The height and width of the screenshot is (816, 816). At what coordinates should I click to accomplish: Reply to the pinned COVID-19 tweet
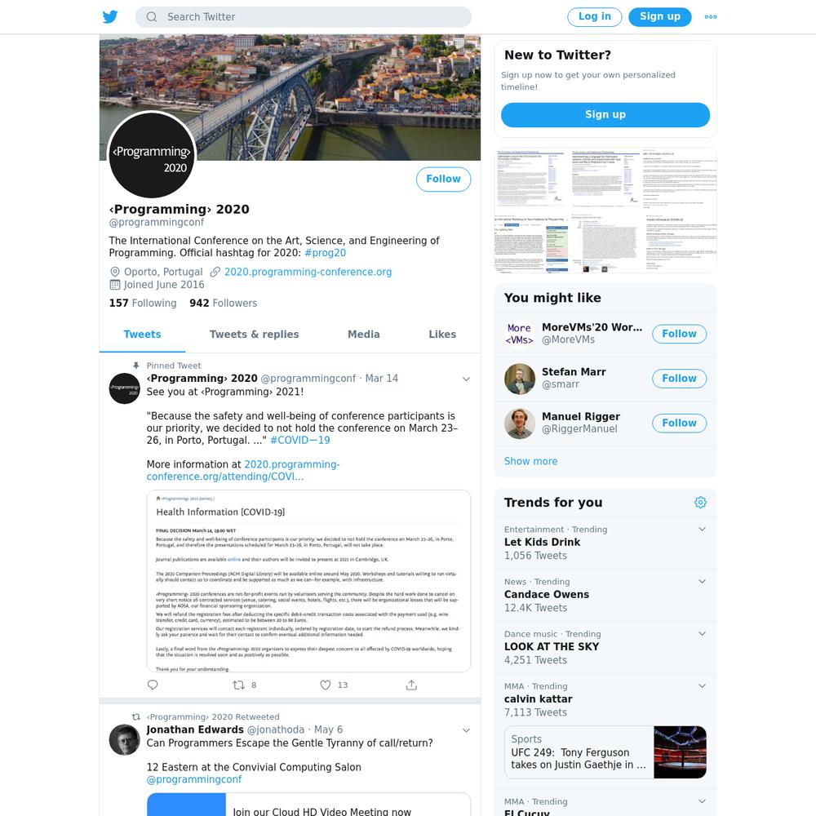[153, 685]
